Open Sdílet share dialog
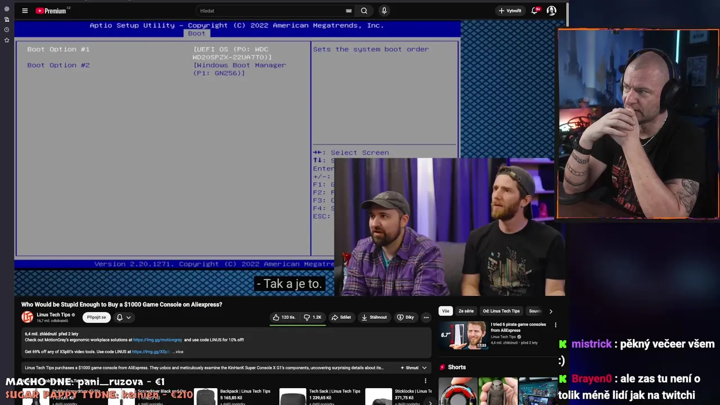Image resolution: width=720 pixels, height=405 pixels. tap(341, 317)
